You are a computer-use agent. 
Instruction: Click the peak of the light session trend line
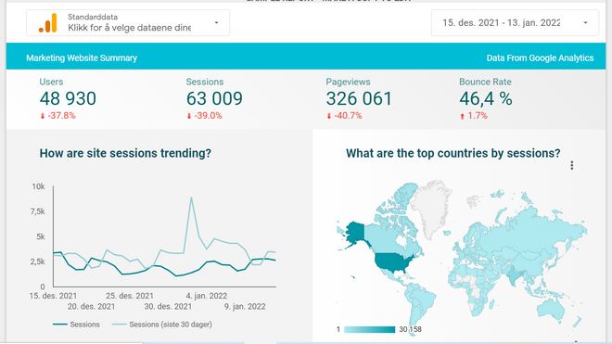191,198
